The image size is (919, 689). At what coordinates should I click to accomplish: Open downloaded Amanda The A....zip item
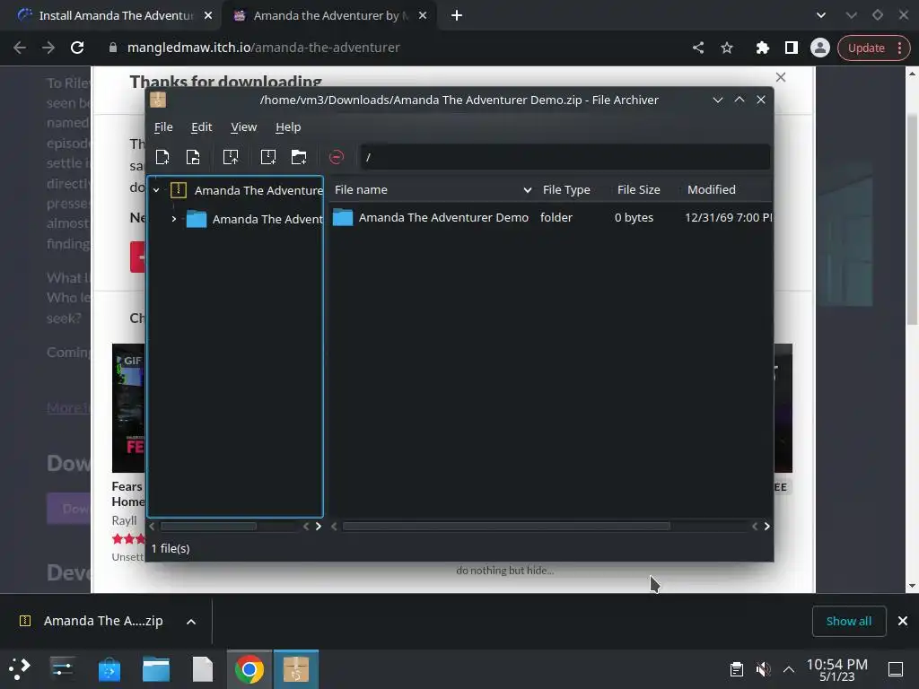click(92, 621)
